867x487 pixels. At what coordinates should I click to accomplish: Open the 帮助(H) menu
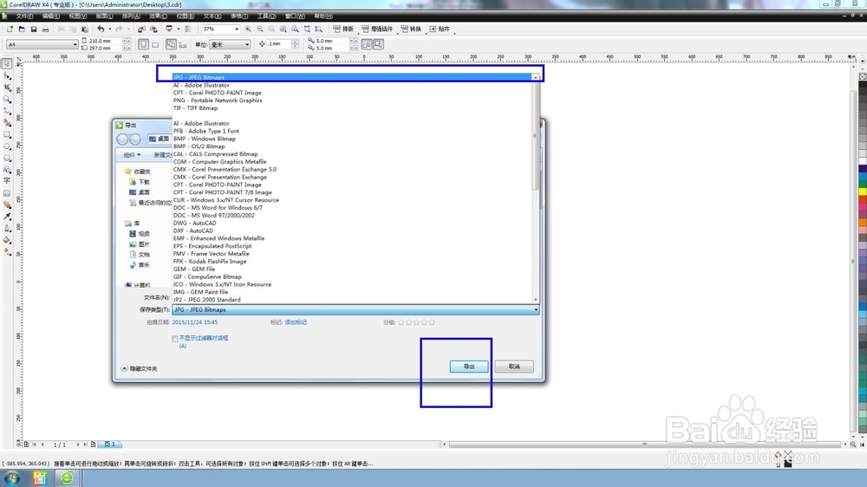323,16
